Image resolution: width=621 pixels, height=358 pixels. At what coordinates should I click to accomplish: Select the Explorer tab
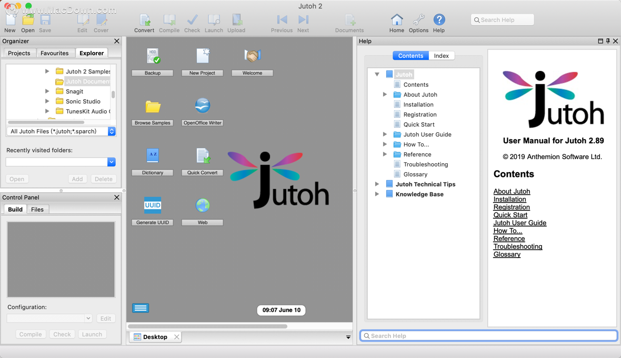[92, 53]
